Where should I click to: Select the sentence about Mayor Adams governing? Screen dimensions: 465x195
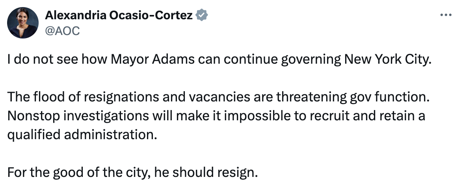219,59
